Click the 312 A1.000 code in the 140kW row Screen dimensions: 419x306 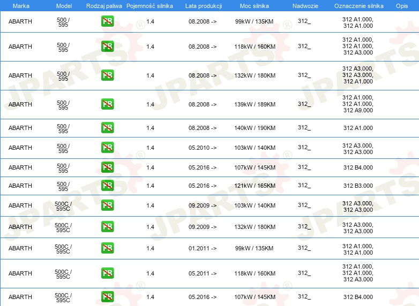(x=358, y=128)
